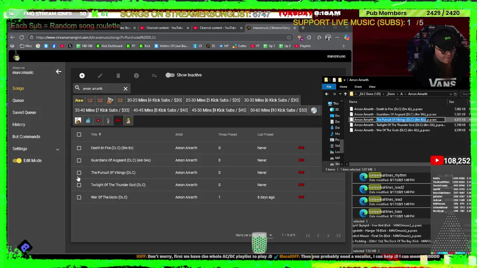Click the add song plus icon
This screenshot has height=268, width=477.
click(82, 76)
